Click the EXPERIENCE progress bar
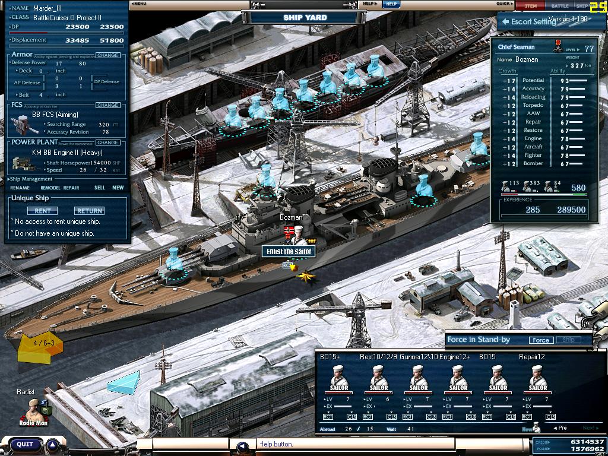Viewport: 608px width, 456px height. pyautogui.click(x=544, y=216)
